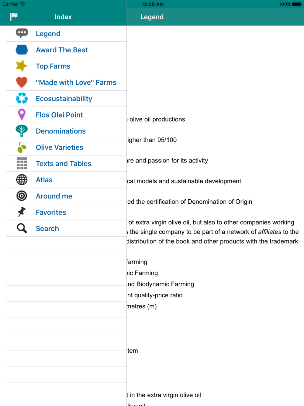Open the Flos Olei Point entry

pos(66,115)
